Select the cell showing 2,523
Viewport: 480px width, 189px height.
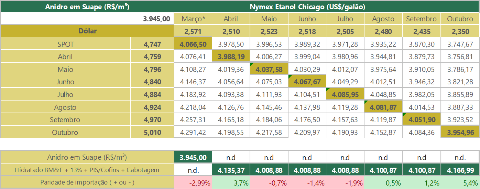269,31
